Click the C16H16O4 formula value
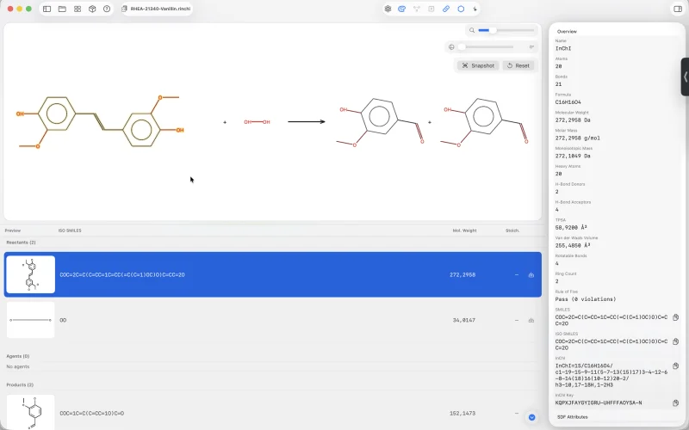Viewport: 689px width, 430px height. click(568, 101)
